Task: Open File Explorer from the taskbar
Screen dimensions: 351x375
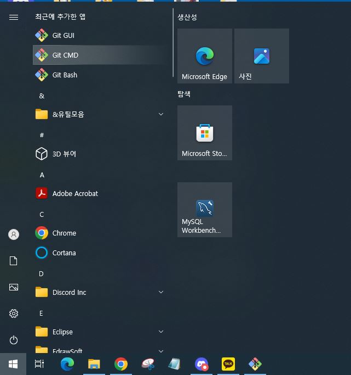Action: coord(94,364)
